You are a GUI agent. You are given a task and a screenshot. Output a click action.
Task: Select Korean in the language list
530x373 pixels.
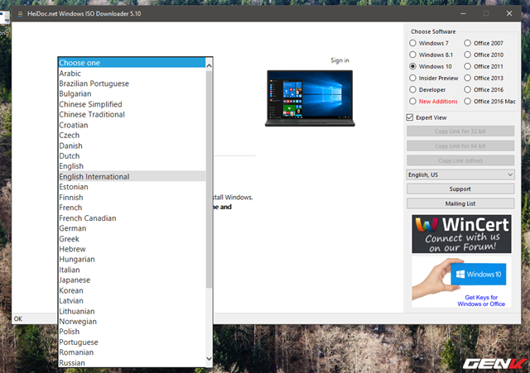(x=132, y=290)
